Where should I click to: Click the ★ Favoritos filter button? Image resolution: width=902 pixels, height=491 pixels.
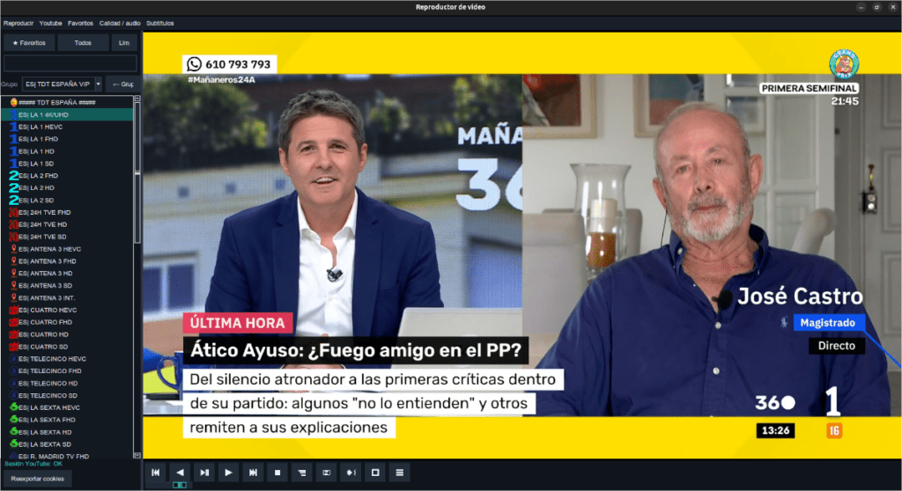click(x=29, y=43)
